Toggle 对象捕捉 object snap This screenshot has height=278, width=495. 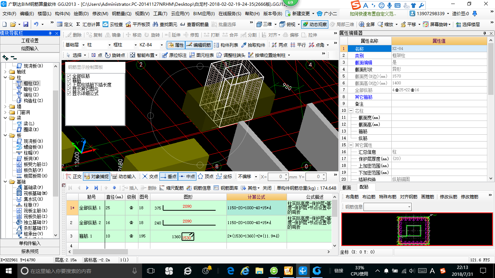tap(96, 176)
